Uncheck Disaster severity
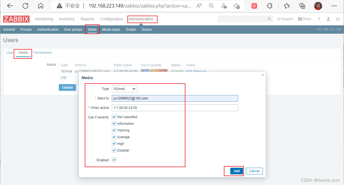This screenshot has width=344, height=185. pos(114,150)
